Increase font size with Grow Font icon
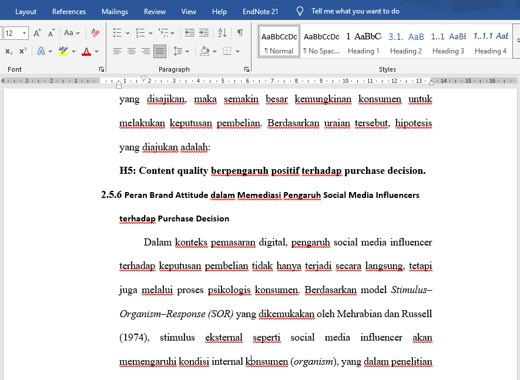520x380 pixels. pos(37,33)
